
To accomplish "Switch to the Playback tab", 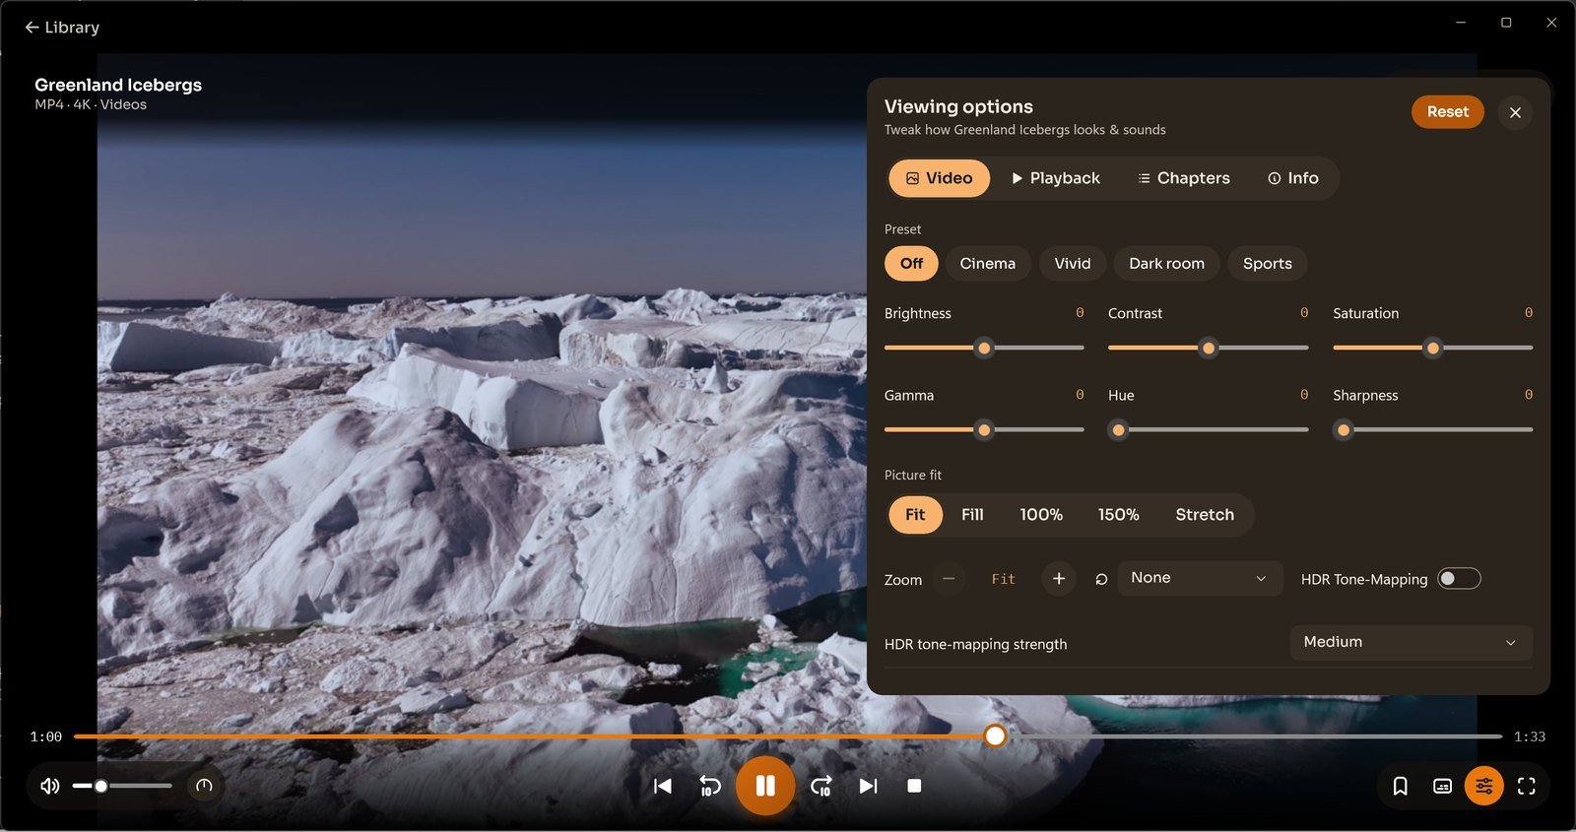I will point(1055,178).
